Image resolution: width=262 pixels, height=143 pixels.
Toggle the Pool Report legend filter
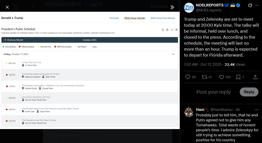[81, 47]
